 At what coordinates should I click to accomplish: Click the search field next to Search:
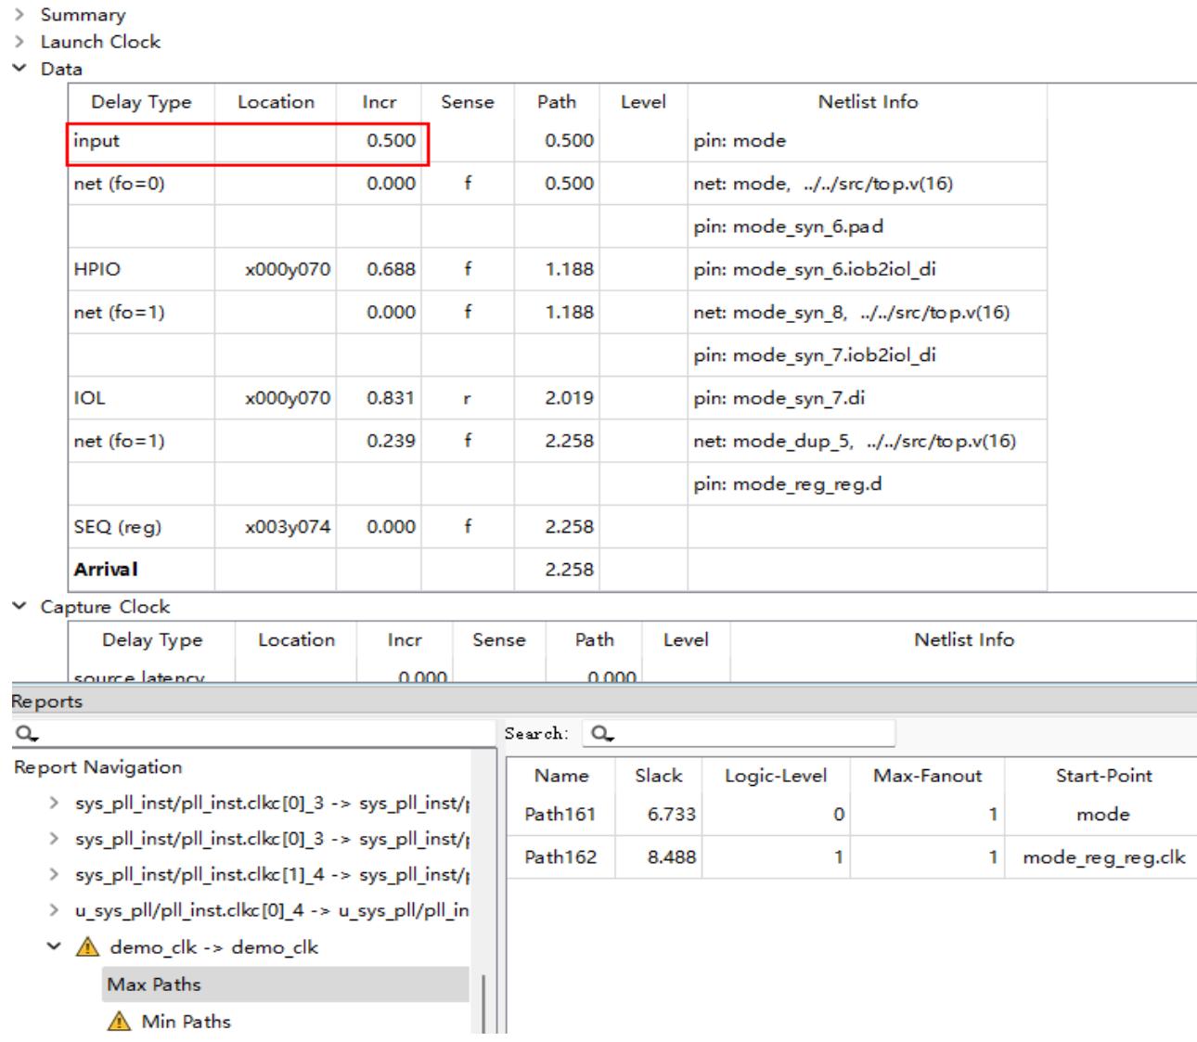point(739,733)
